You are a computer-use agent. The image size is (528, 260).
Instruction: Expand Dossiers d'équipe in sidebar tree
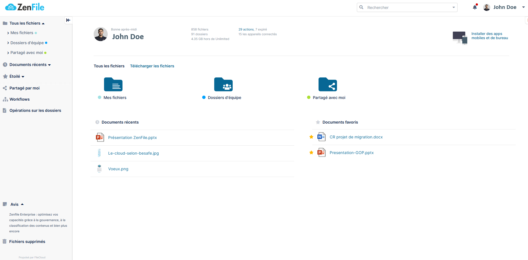click(8, 43)
